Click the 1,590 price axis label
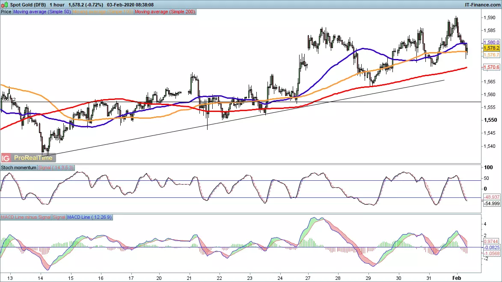Viewport: 502px width, 282px height. (490, 18)
